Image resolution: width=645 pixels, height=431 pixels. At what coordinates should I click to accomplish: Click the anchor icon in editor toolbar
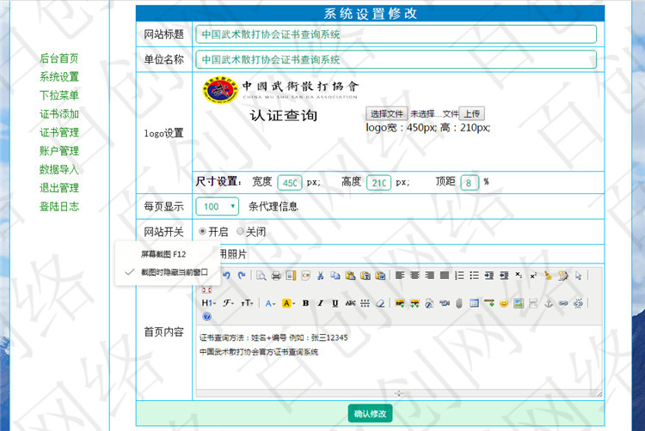pyautogui.click(x=548, y=303)
